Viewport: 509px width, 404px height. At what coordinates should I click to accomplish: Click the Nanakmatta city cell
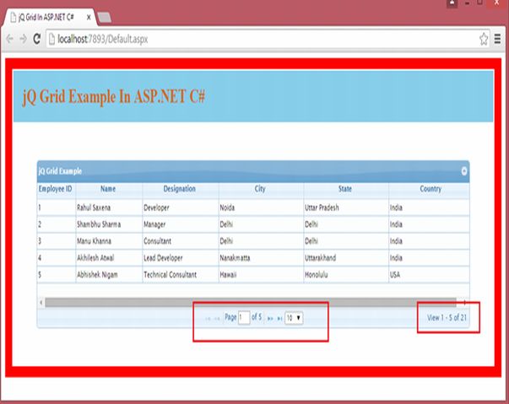261,258
